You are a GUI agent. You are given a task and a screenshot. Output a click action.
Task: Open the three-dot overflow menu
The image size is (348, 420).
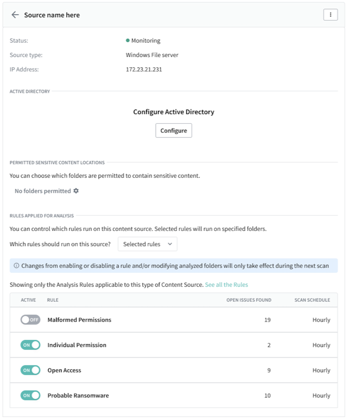[330, 14]
